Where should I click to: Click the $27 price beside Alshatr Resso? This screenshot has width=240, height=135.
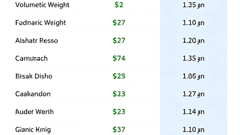(x=119, y=41)
